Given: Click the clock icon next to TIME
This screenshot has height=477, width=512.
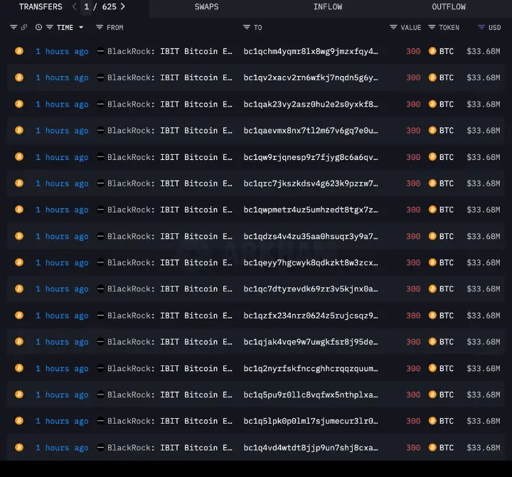Looking at the screenshot, I should tap(38, 27).
